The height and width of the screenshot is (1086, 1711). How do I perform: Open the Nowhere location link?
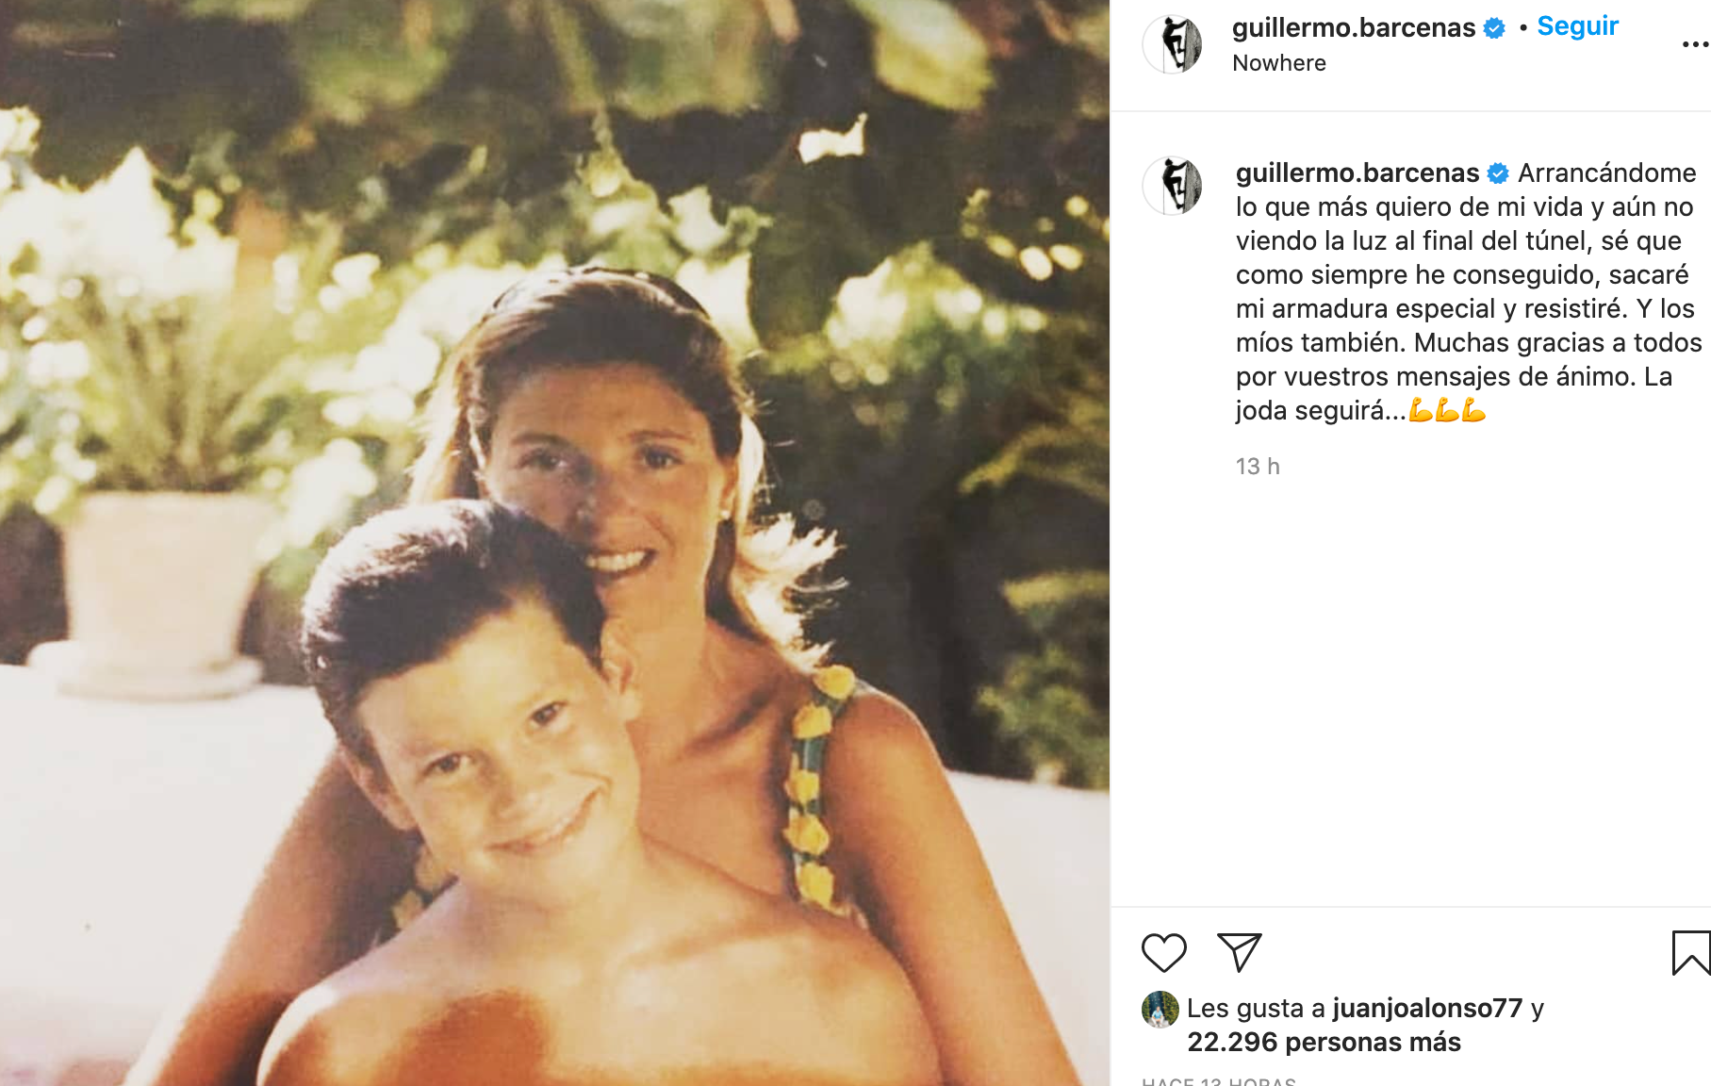point(1279,63)
